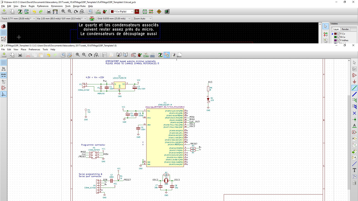Click annotate schematic components icon

click(133, 55)
